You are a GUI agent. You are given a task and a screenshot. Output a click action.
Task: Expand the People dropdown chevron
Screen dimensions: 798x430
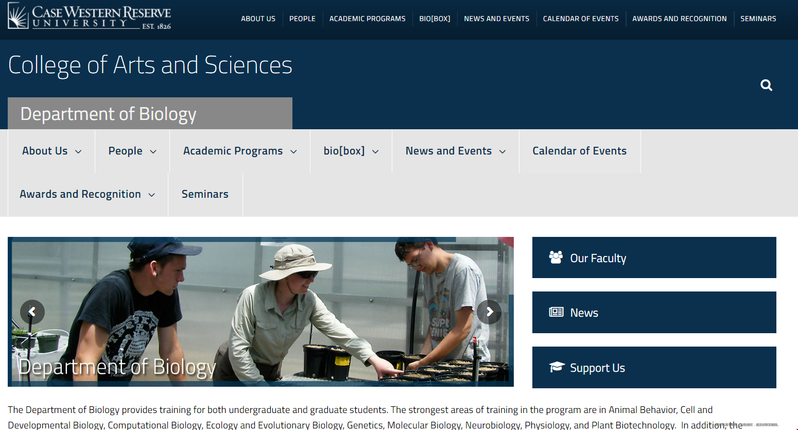point(153,151)
